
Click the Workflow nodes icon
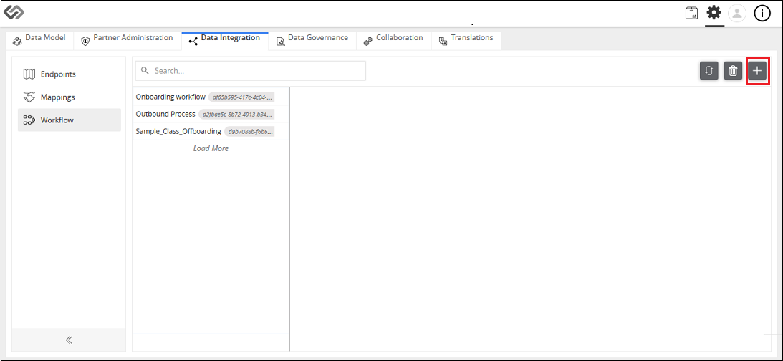pyautogui.click(x=29, y=120)
